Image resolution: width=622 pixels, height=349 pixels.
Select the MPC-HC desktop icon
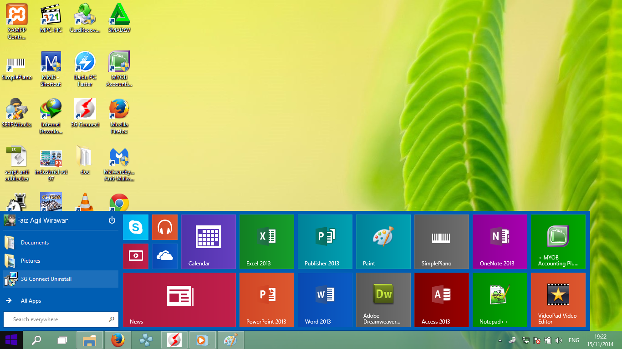[x=51, y=19]
